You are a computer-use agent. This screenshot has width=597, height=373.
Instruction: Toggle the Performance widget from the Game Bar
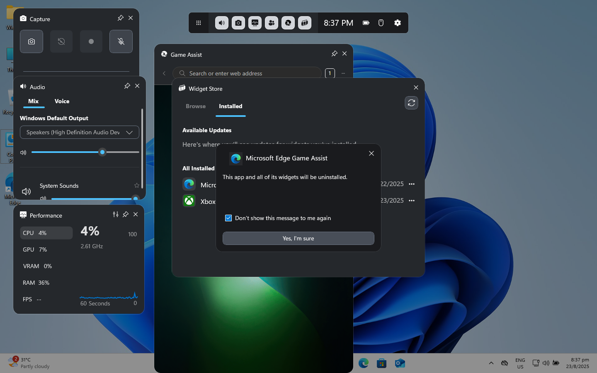coord(255,23)
